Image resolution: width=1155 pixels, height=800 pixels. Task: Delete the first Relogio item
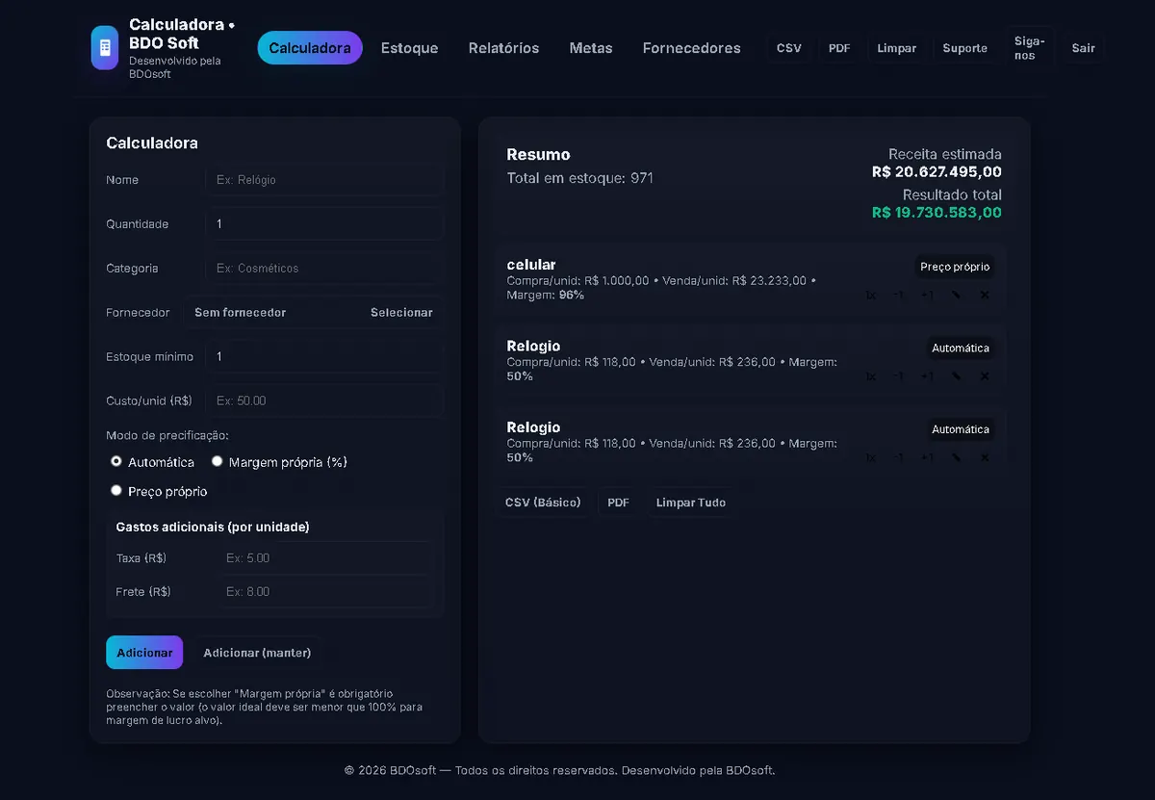985,376
